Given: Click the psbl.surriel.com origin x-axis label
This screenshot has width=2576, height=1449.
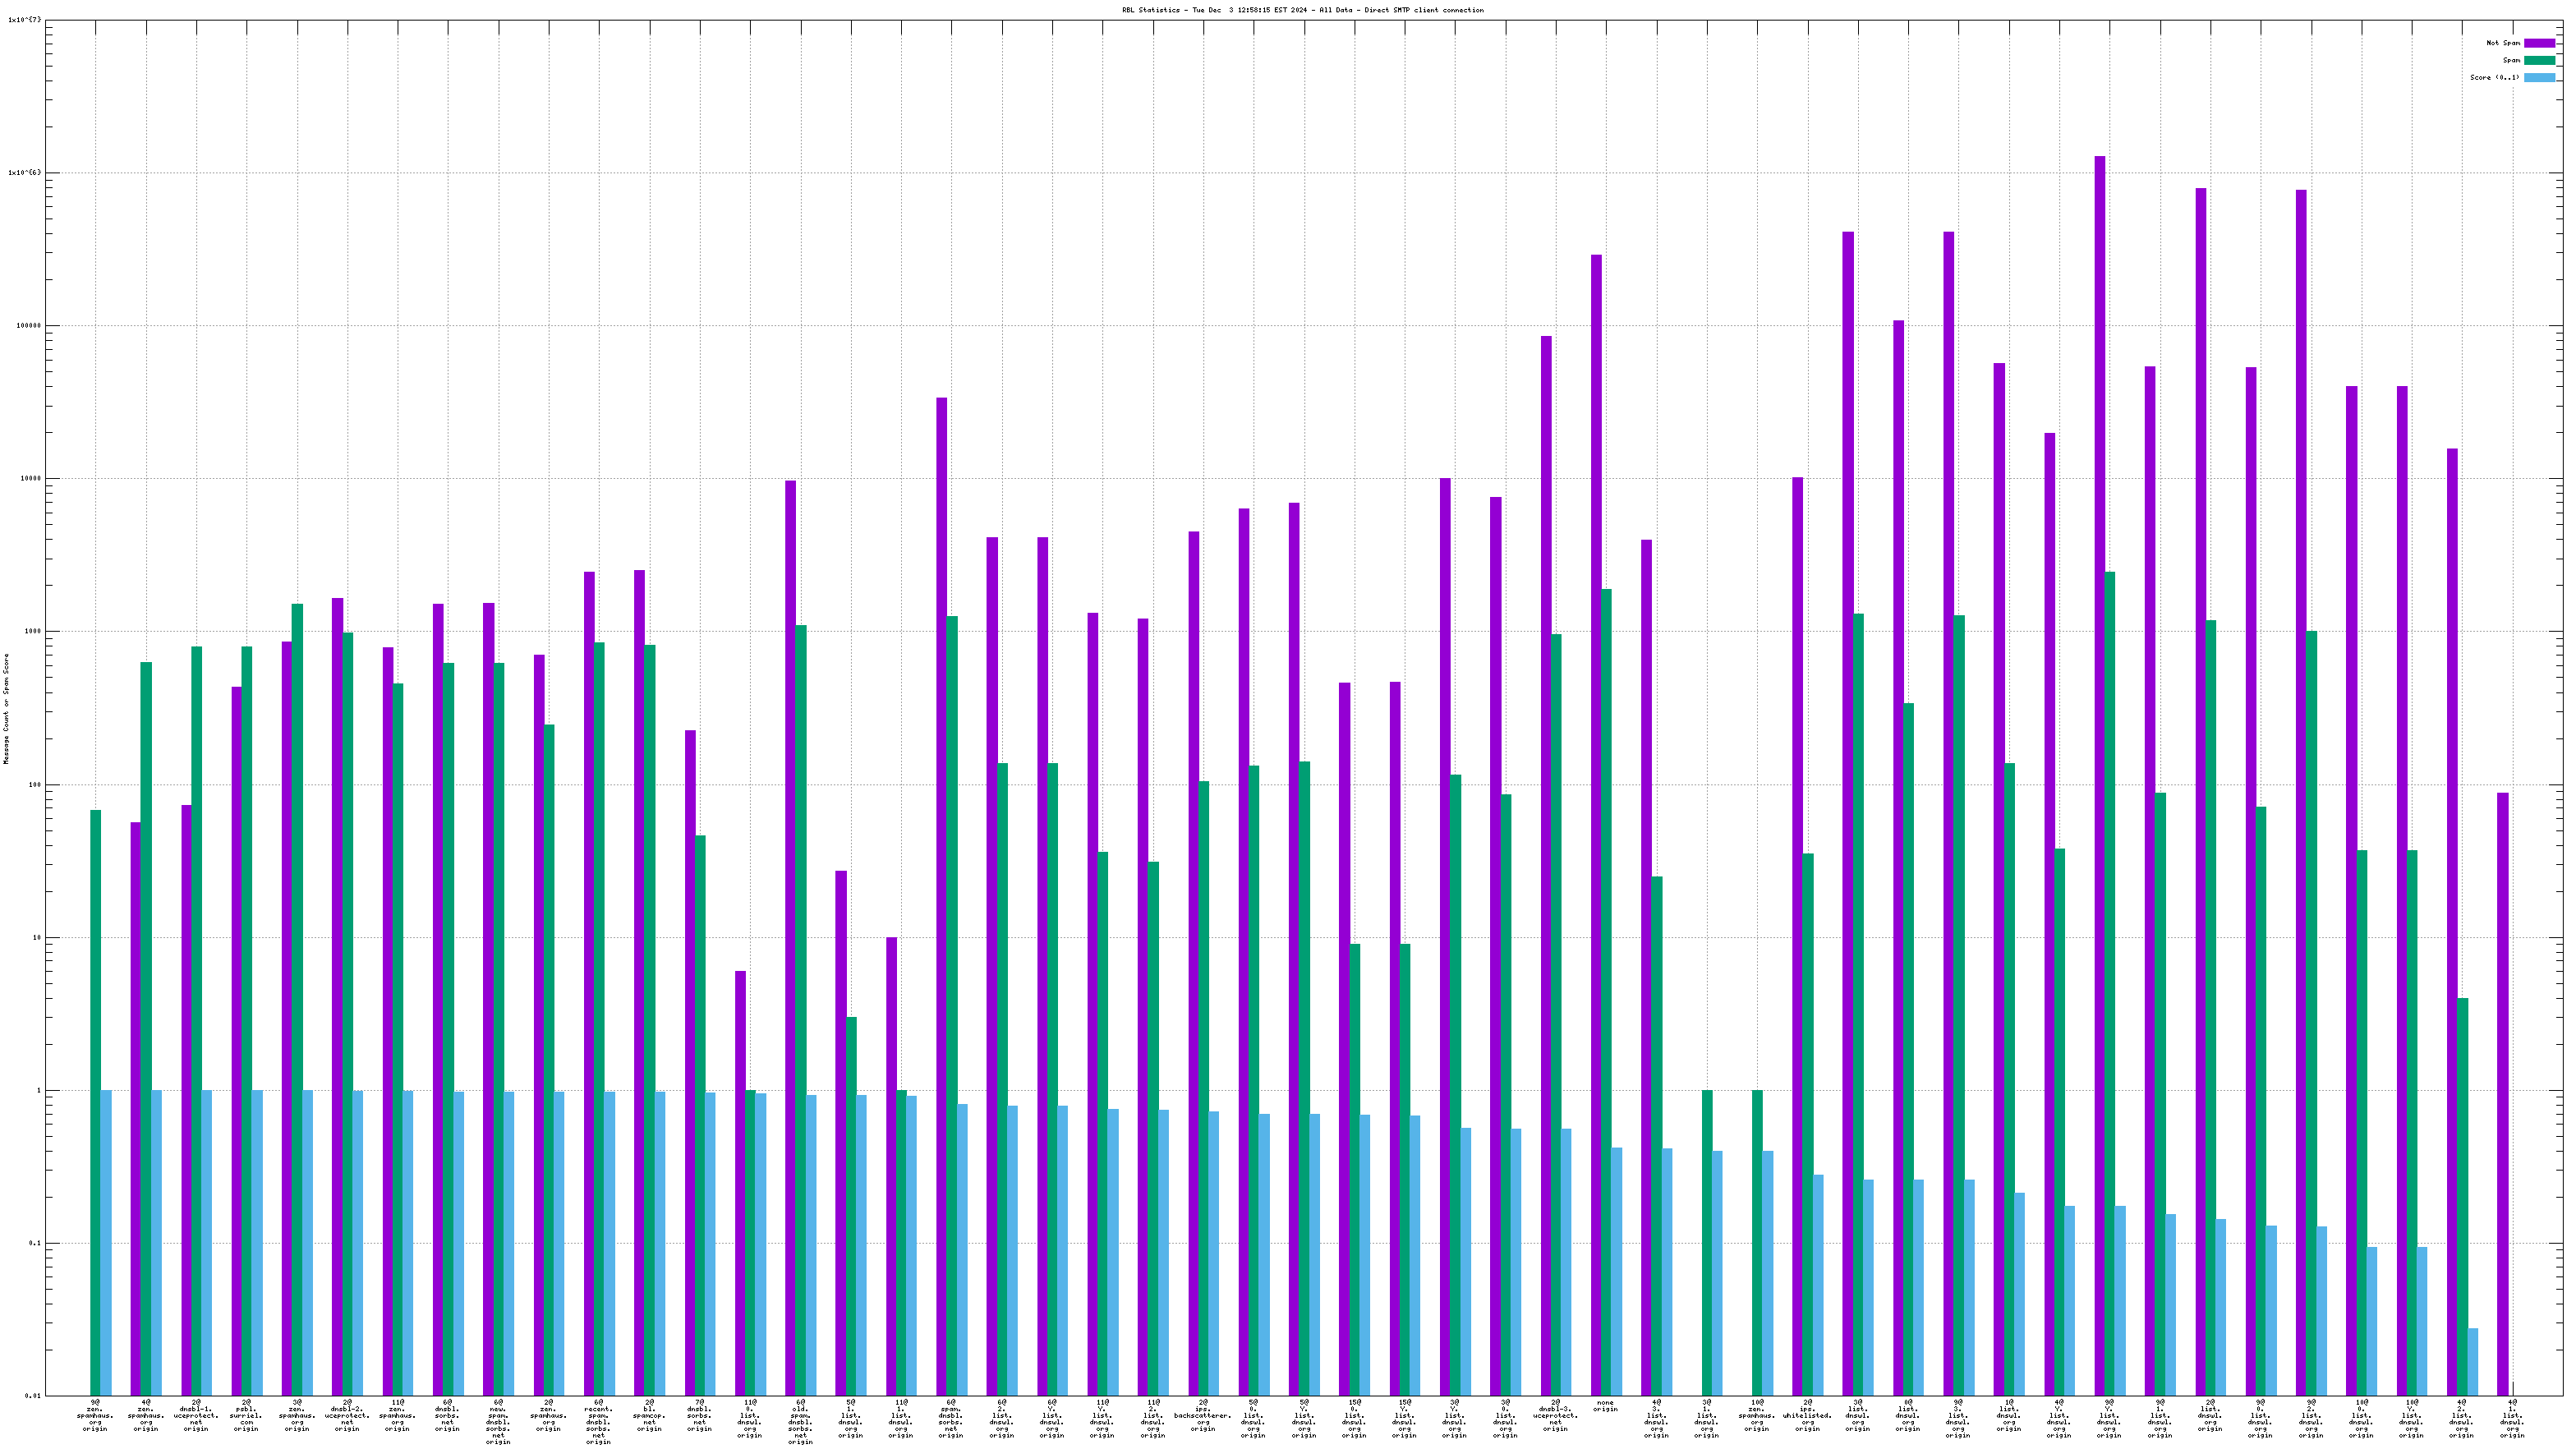Looking at the screenshot, I should point(246,1416).
